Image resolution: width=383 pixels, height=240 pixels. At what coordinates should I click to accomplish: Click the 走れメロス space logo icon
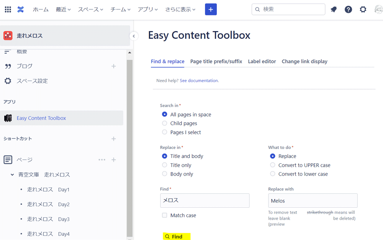click(x=8, y=36)
